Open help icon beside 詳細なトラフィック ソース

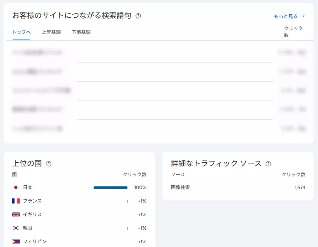coord(268,164)
